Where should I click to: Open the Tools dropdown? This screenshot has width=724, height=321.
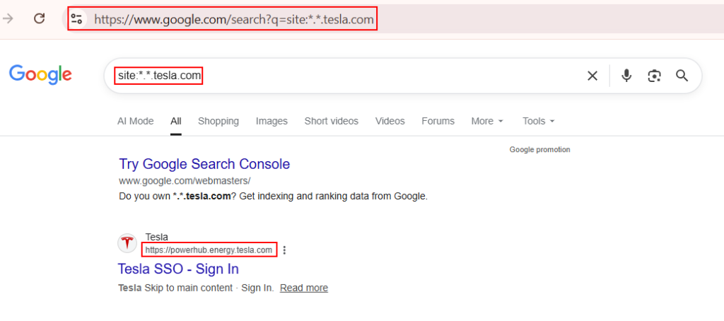538,121
